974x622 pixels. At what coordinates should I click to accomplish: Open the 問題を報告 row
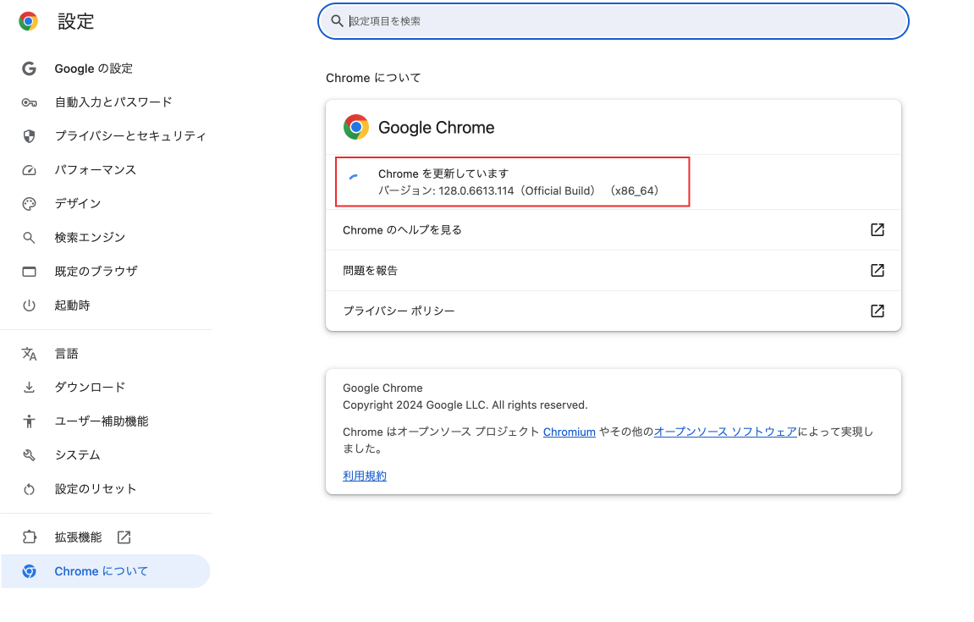tap(614, 270)
